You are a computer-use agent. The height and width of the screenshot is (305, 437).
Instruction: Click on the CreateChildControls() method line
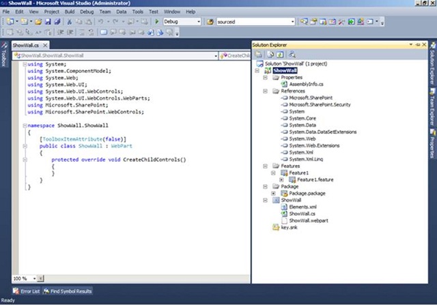(x=118, y=160)
